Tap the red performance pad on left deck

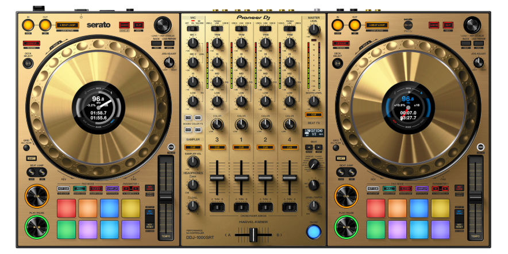(x=66, y=208)
